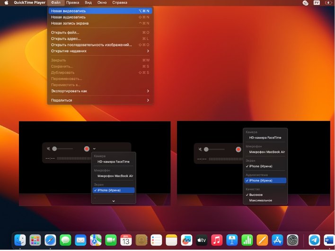This screenshot has height=251, width=335.
Task: Click audio level meter in left recording window
Action: [74, 158]
